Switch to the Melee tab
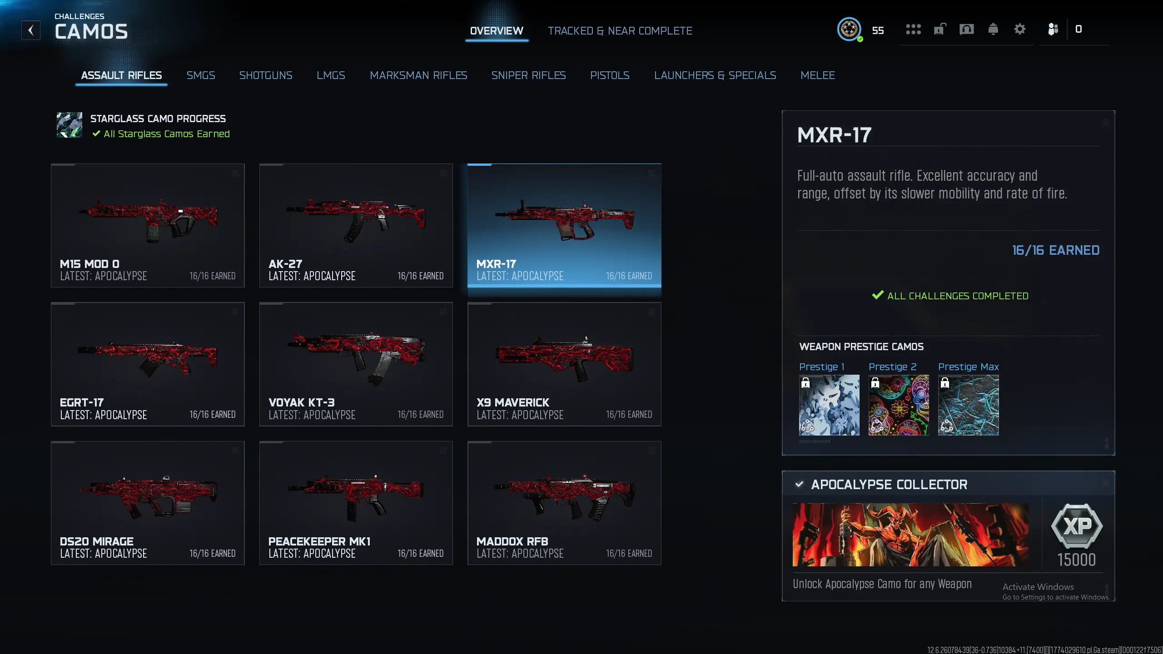Screen dimensions: 1163x654 [818, 75]
